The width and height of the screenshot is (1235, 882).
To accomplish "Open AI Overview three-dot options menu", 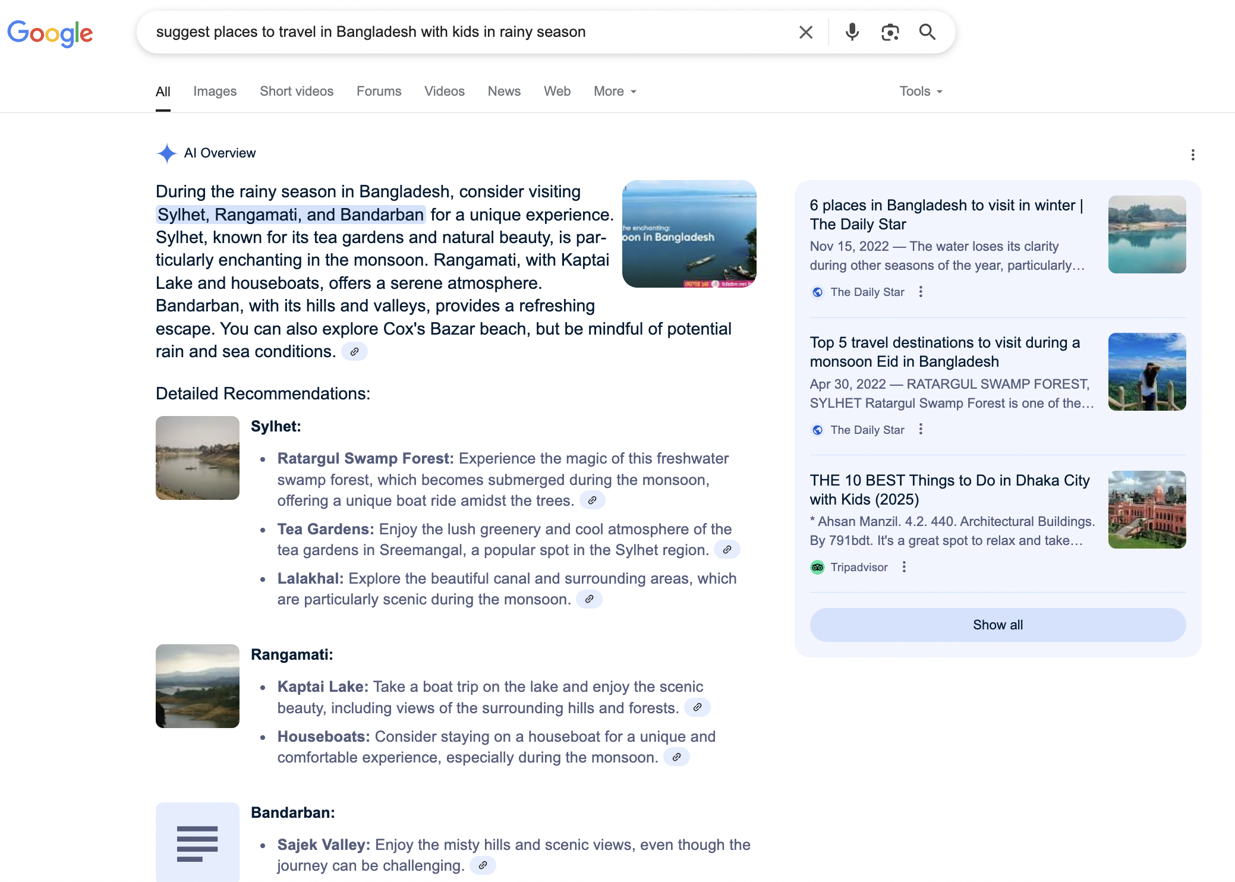I will coord(1193,155).
